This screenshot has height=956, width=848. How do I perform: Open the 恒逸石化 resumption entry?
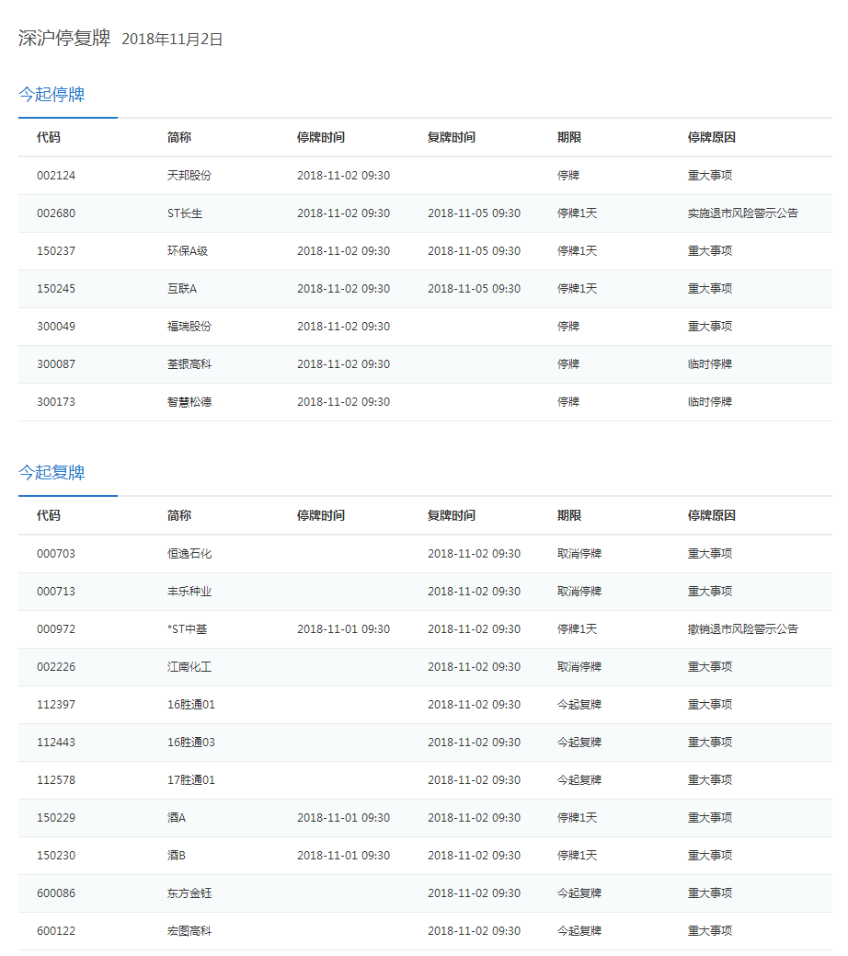(189, 554)
